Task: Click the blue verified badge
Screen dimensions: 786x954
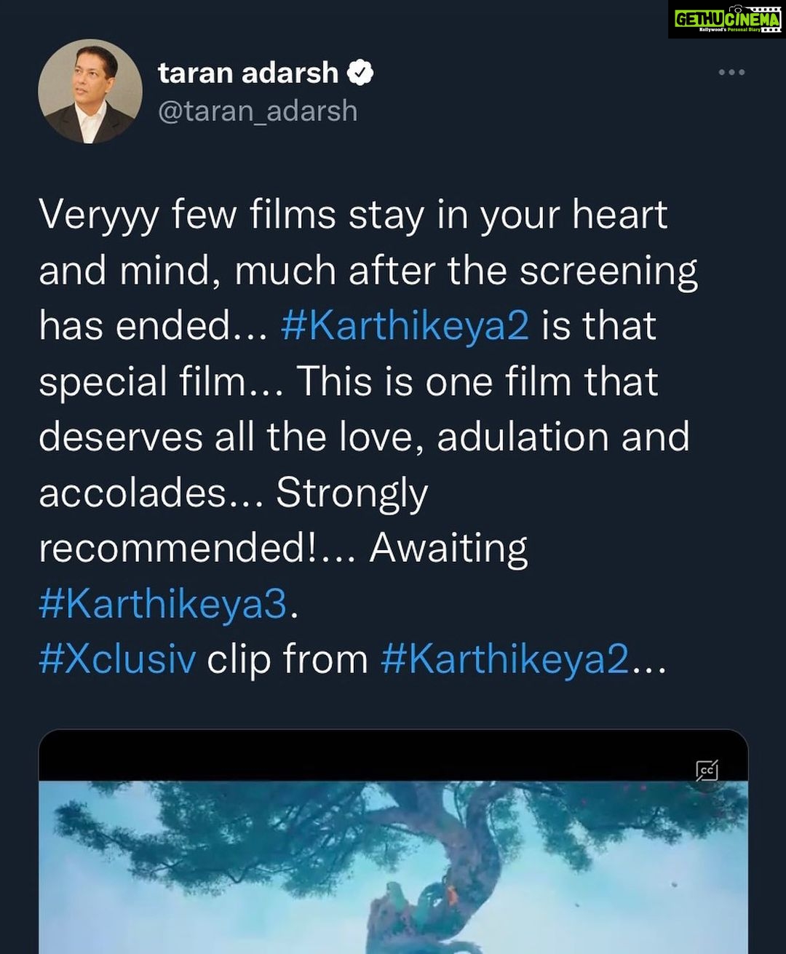Action: pyautogui.click(x=360, y=73)
